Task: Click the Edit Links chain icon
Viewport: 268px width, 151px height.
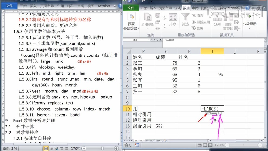Action: tap(158, 29)
